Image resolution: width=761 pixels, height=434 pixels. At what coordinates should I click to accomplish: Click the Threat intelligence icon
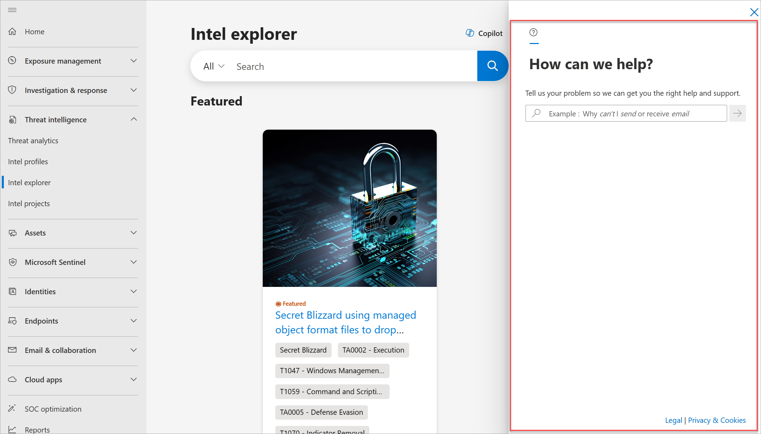click(13, 120)
